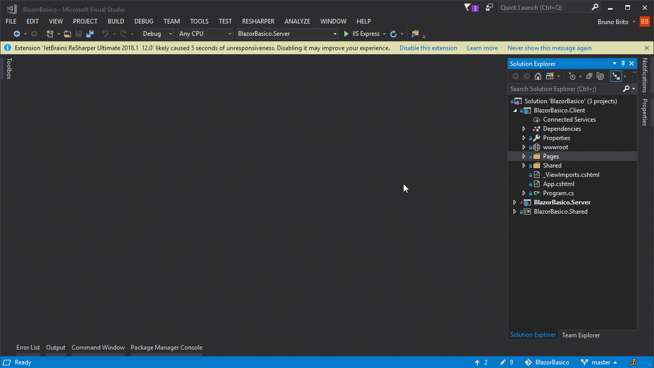The width and height of the screenshot is (654, 368).
Task: Open the Error List tab
Action: point(28,348)
